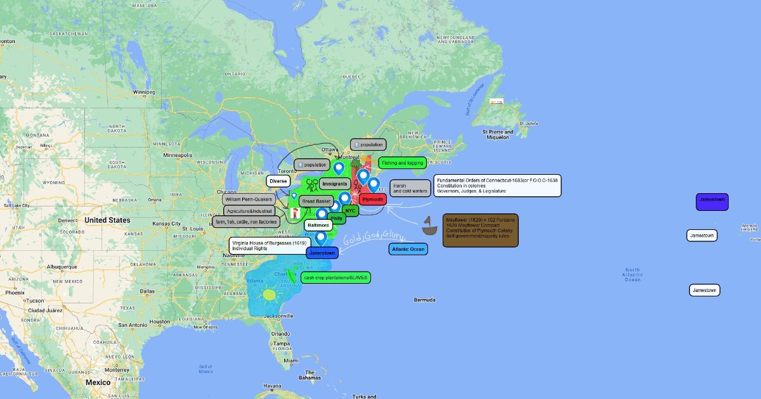Select the farm, fish, cattle, iron factories label
Image resolution: width=761 pixels, height=399 pixels.
coord(246,222)
